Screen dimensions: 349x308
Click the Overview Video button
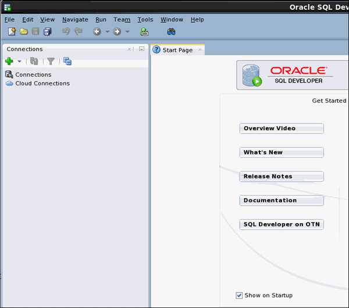click(282, 128)
